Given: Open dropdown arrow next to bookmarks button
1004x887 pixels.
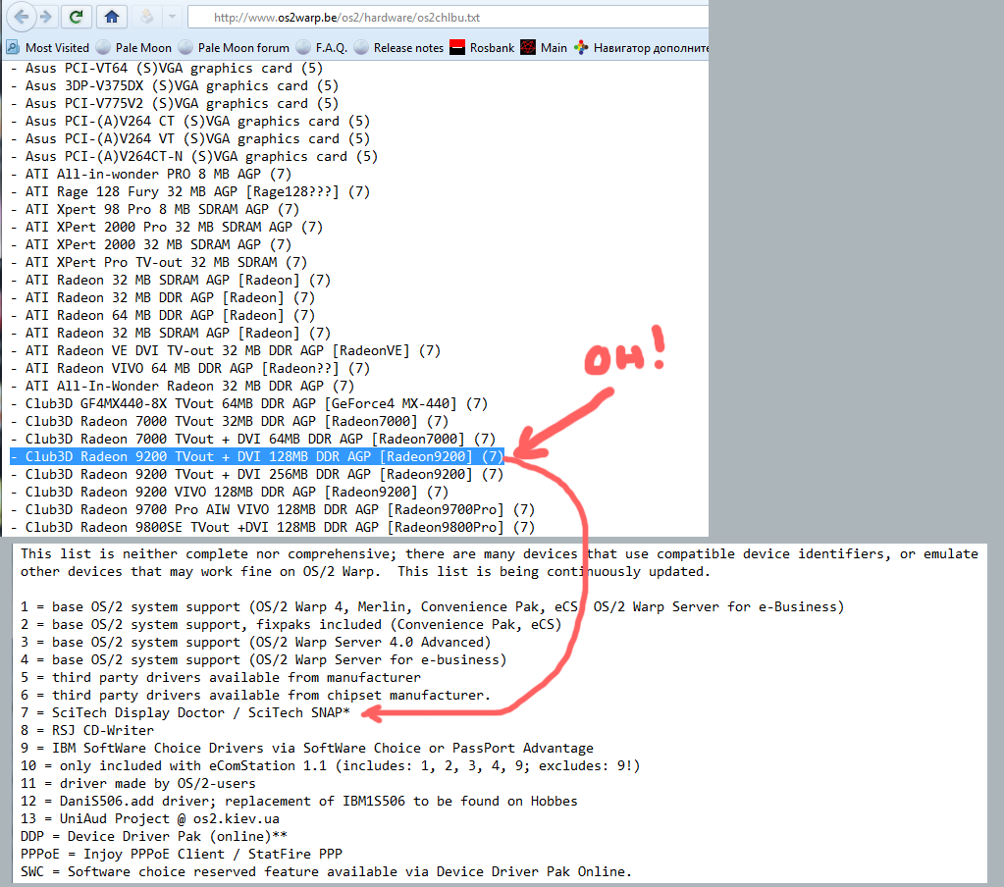Looking at the screenshot, I should pyautogui.click(x=172, y=17).
